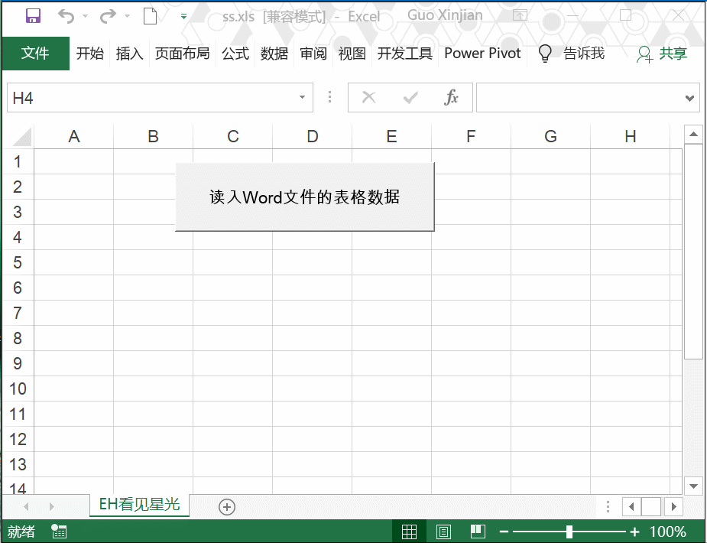707x543 pixels.
Task: Cancel entry with the × formula bar icon
Action: click(x=369, y=97)
